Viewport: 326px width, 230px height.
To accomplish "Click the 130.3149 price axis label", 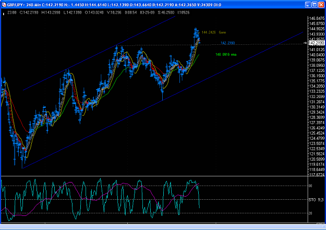I will click(317, 107).
